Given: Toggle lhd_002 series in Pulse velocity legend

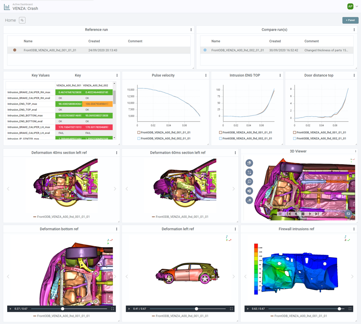Looking at the screenshot, I should point(164,138).
